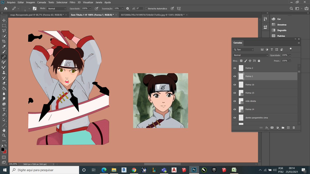This screenshot has width=310, height=174.
Task: Click the red background color swatch
Action: click(5, 152)
